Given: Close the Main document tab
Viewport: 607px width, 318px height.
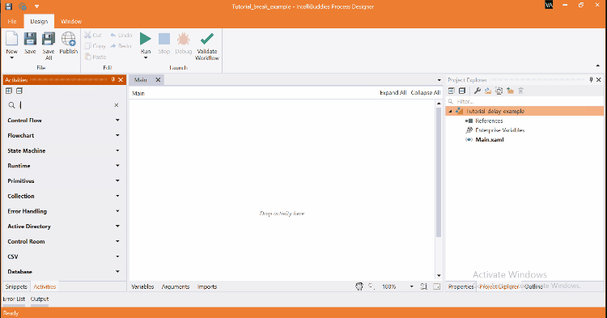Looking at the screenshot, I should click(158, 79).
